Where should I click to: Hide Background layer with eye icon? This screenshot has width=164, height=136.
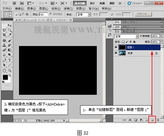[x=116, y=53]
